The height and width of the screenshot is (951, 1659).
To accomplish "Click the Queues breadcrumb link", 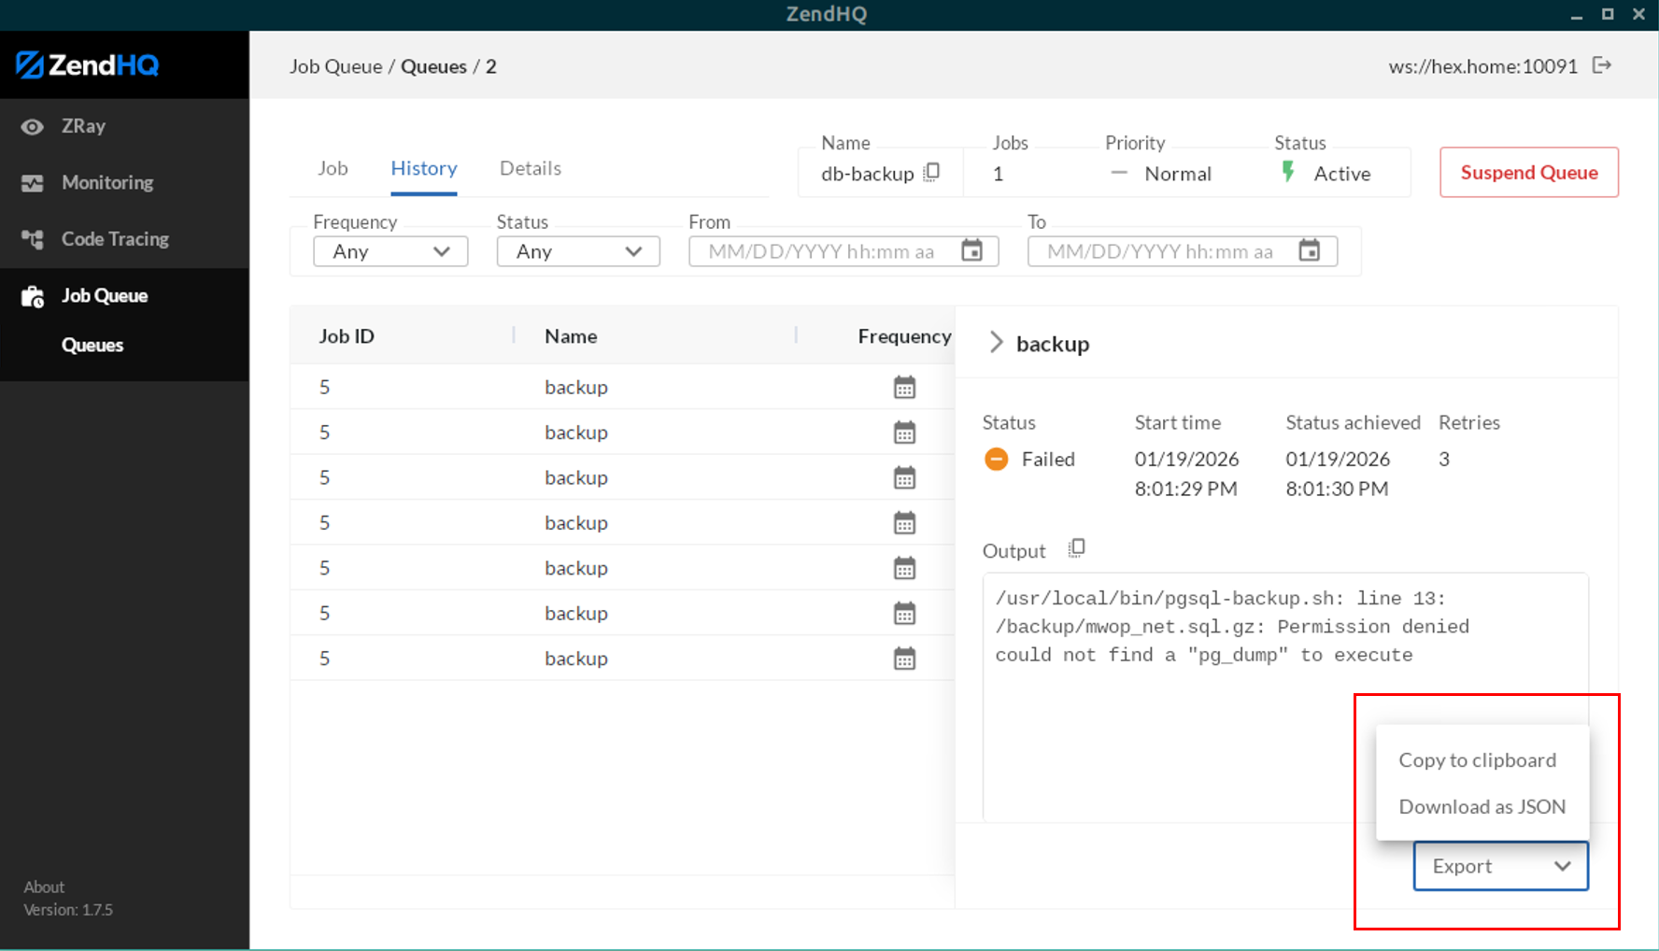I will point(433,66).
